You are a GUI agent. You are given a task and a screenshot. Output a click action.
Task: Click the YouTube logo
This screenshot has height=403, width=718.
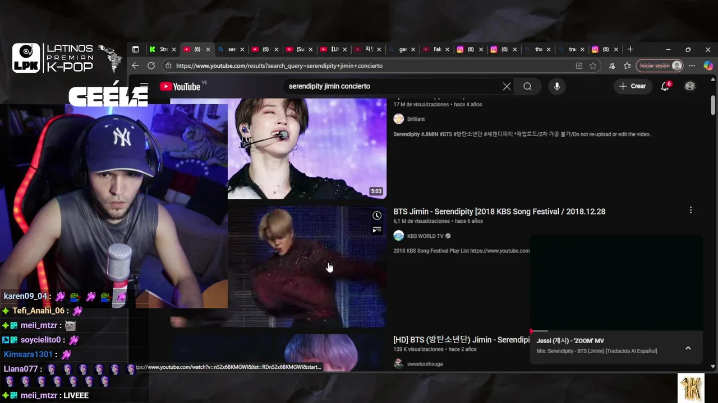pos(179,86)
